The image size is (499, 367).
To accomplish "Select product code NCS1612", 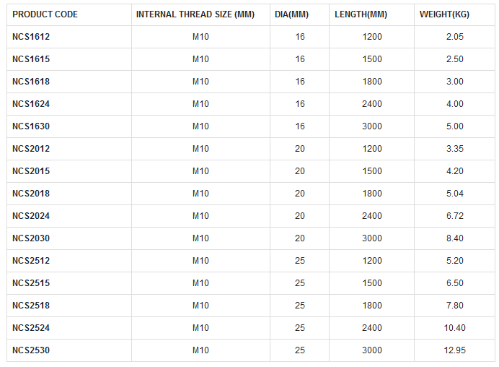I will pos(31,37).
